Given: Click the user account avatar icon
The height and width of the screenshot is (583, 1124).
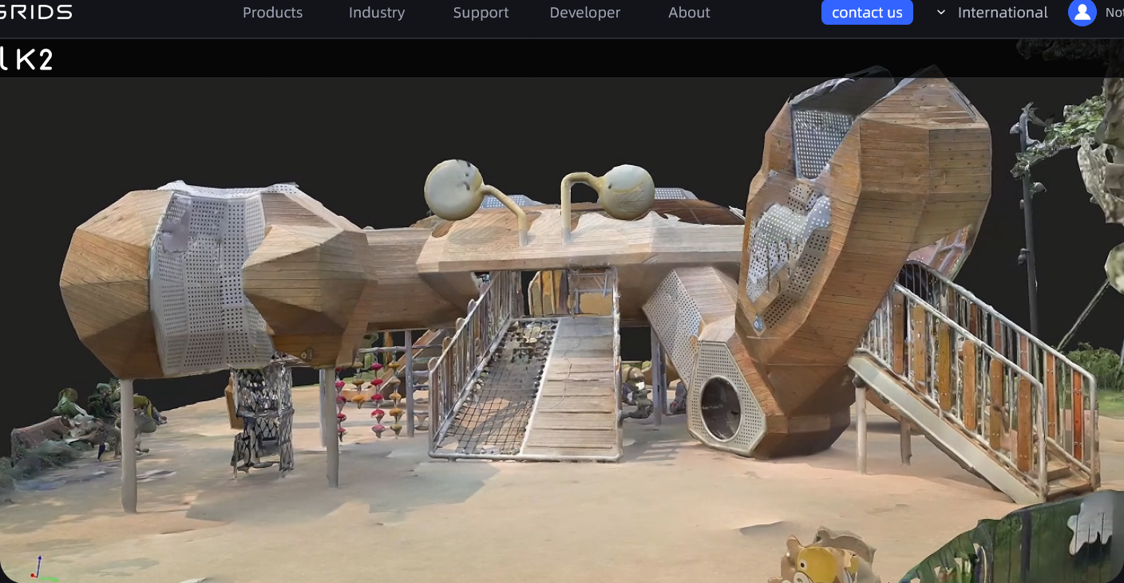Looking at the screenshot, I should click(x=1082, y=13).
